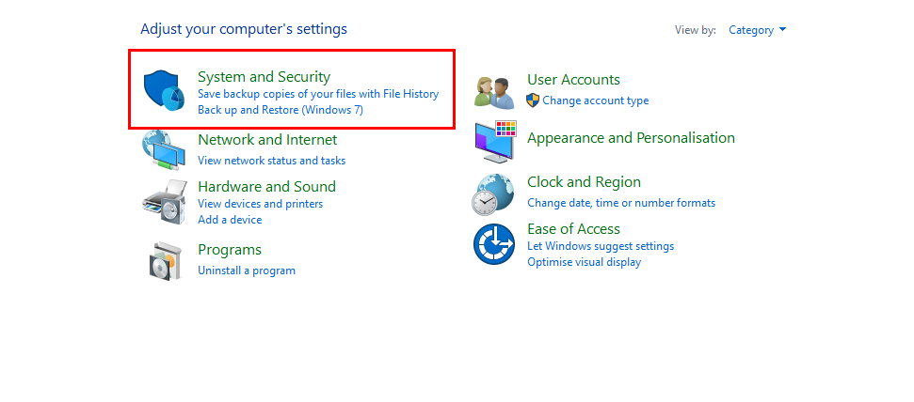Select View network status and tasks
The image size is (914, 402).
tap(271, 161)
